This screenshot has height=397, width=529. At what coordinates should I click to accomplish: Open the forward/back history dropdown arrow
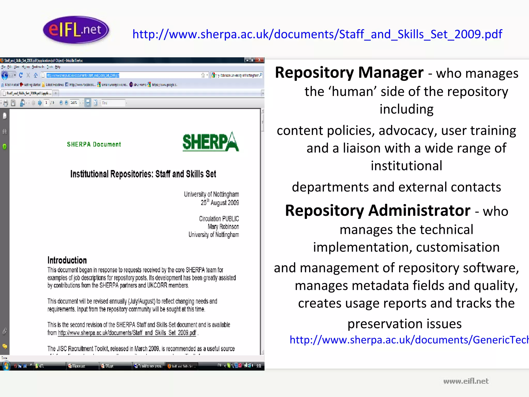click(x=15, y=75)
